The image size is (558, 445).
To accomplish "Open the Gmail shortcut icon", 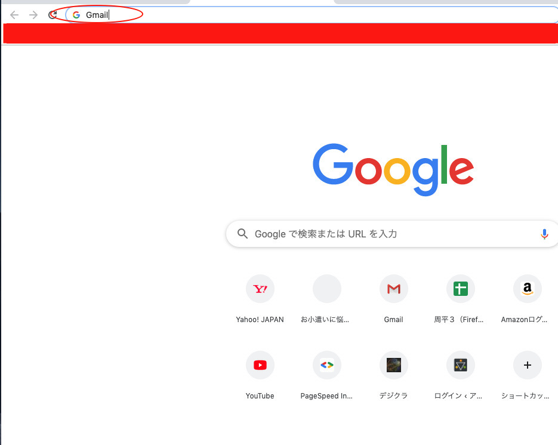I will coord(394,289).
